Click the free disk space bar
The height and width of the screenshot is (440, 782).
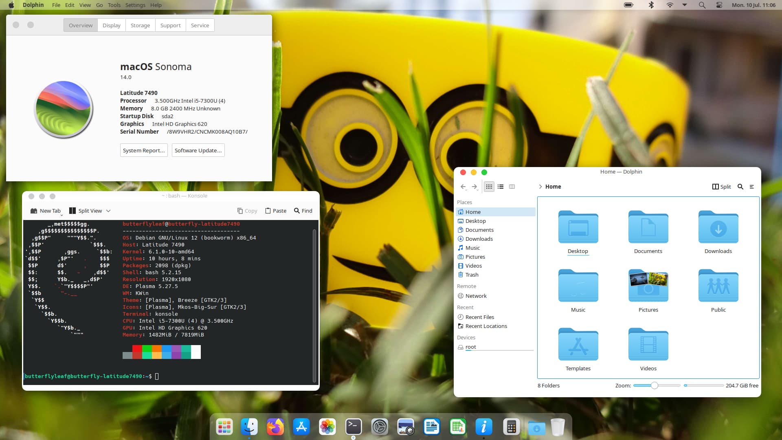(703, 385)
